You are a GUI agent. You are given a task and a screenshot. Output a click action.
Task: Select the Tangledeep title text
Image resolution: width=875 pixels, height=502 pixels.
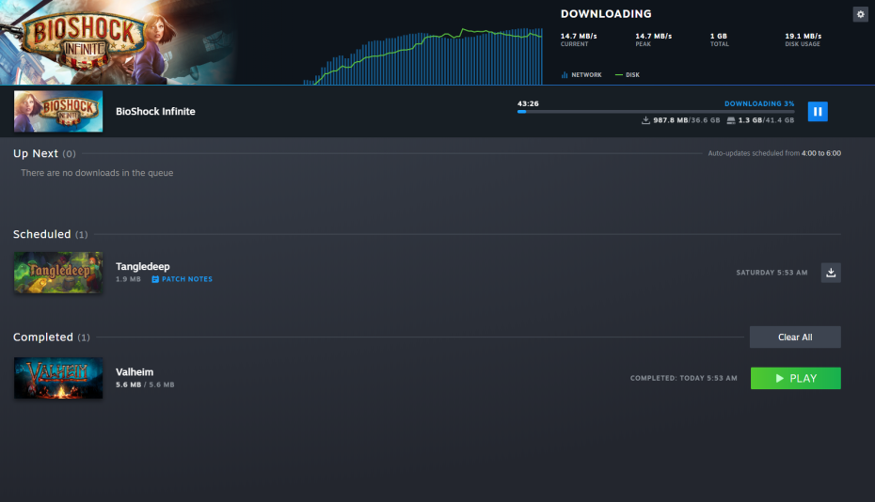(x=143, y=267)
